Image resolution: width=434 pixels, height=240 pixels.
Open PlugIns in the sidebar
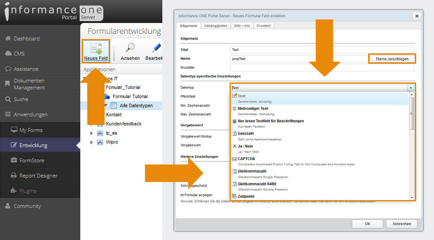pyautogui.click(x=40, y=191)
